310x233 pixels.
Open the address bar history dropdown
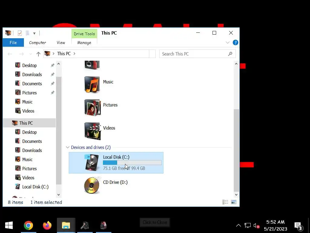[x=152, y=54]
